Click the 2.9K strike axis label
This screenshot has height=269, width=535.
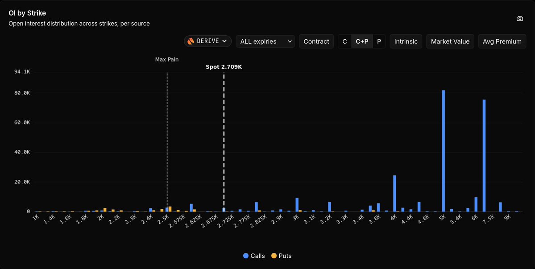[x=278, y=219]
